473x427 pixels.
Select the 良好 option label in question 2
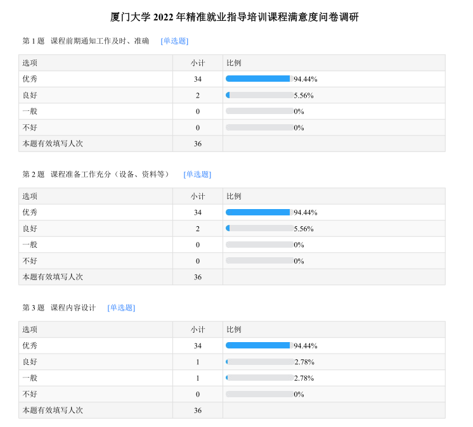click(x=30, y=229)
